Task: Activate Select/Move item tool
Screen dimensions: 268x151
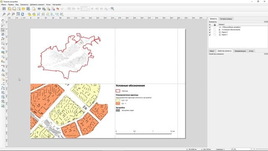Action: (x=3, y=30)
